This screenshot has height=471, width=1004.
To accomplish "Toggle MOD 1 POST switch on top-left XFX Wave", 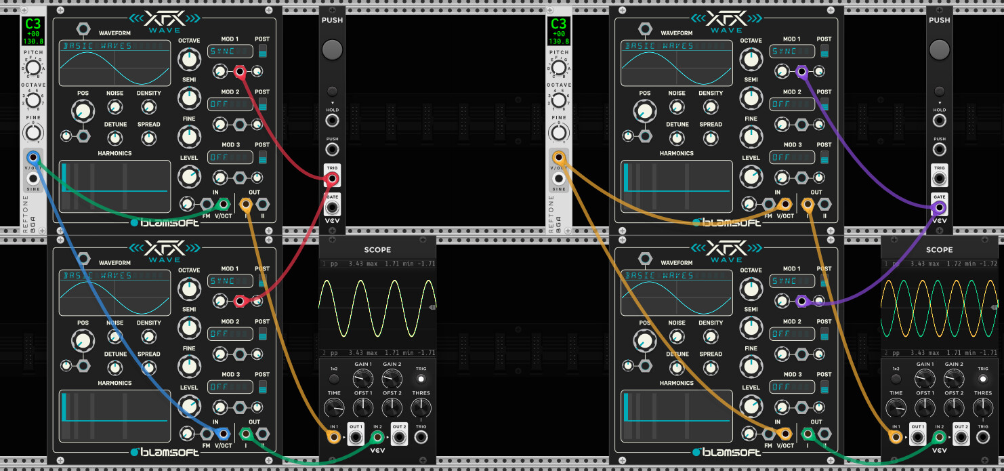I will (262, 52).
